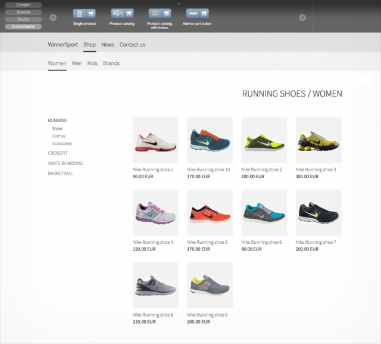Select the Product catalog widget icon

[122, 13]
